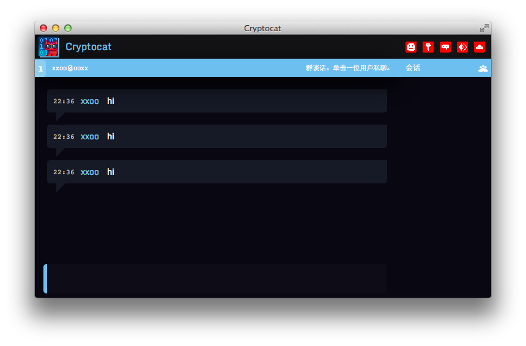
Task: Click the number 1 user count badge
Action: [x=40, y=68]
